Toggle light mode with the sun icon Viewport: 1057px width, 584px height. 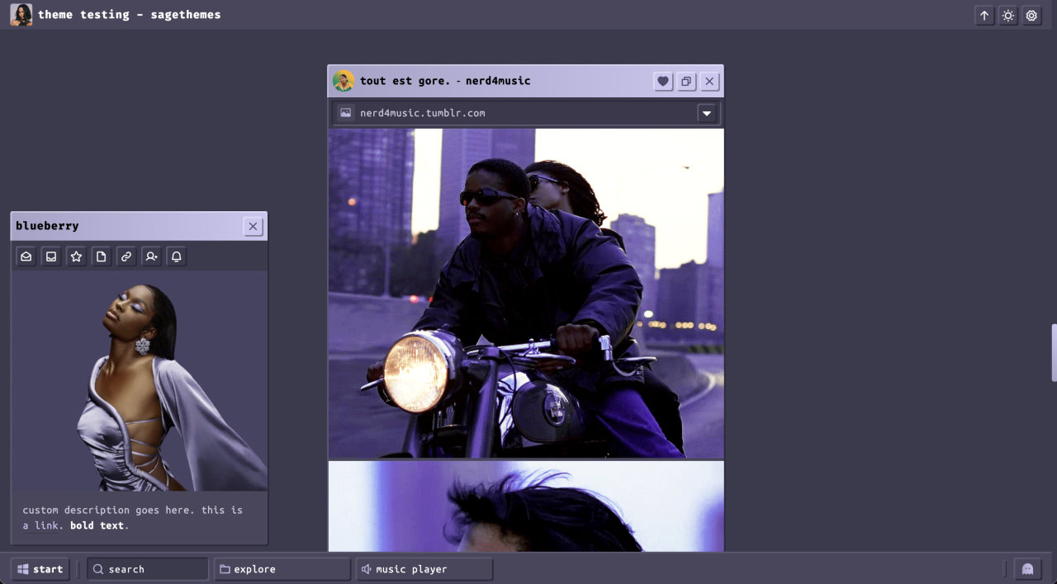tap(1007, 15)
